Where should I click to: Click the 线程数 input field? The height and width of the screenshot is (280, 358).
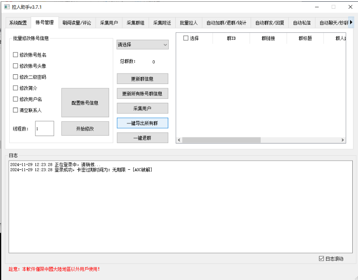[44, 129]
